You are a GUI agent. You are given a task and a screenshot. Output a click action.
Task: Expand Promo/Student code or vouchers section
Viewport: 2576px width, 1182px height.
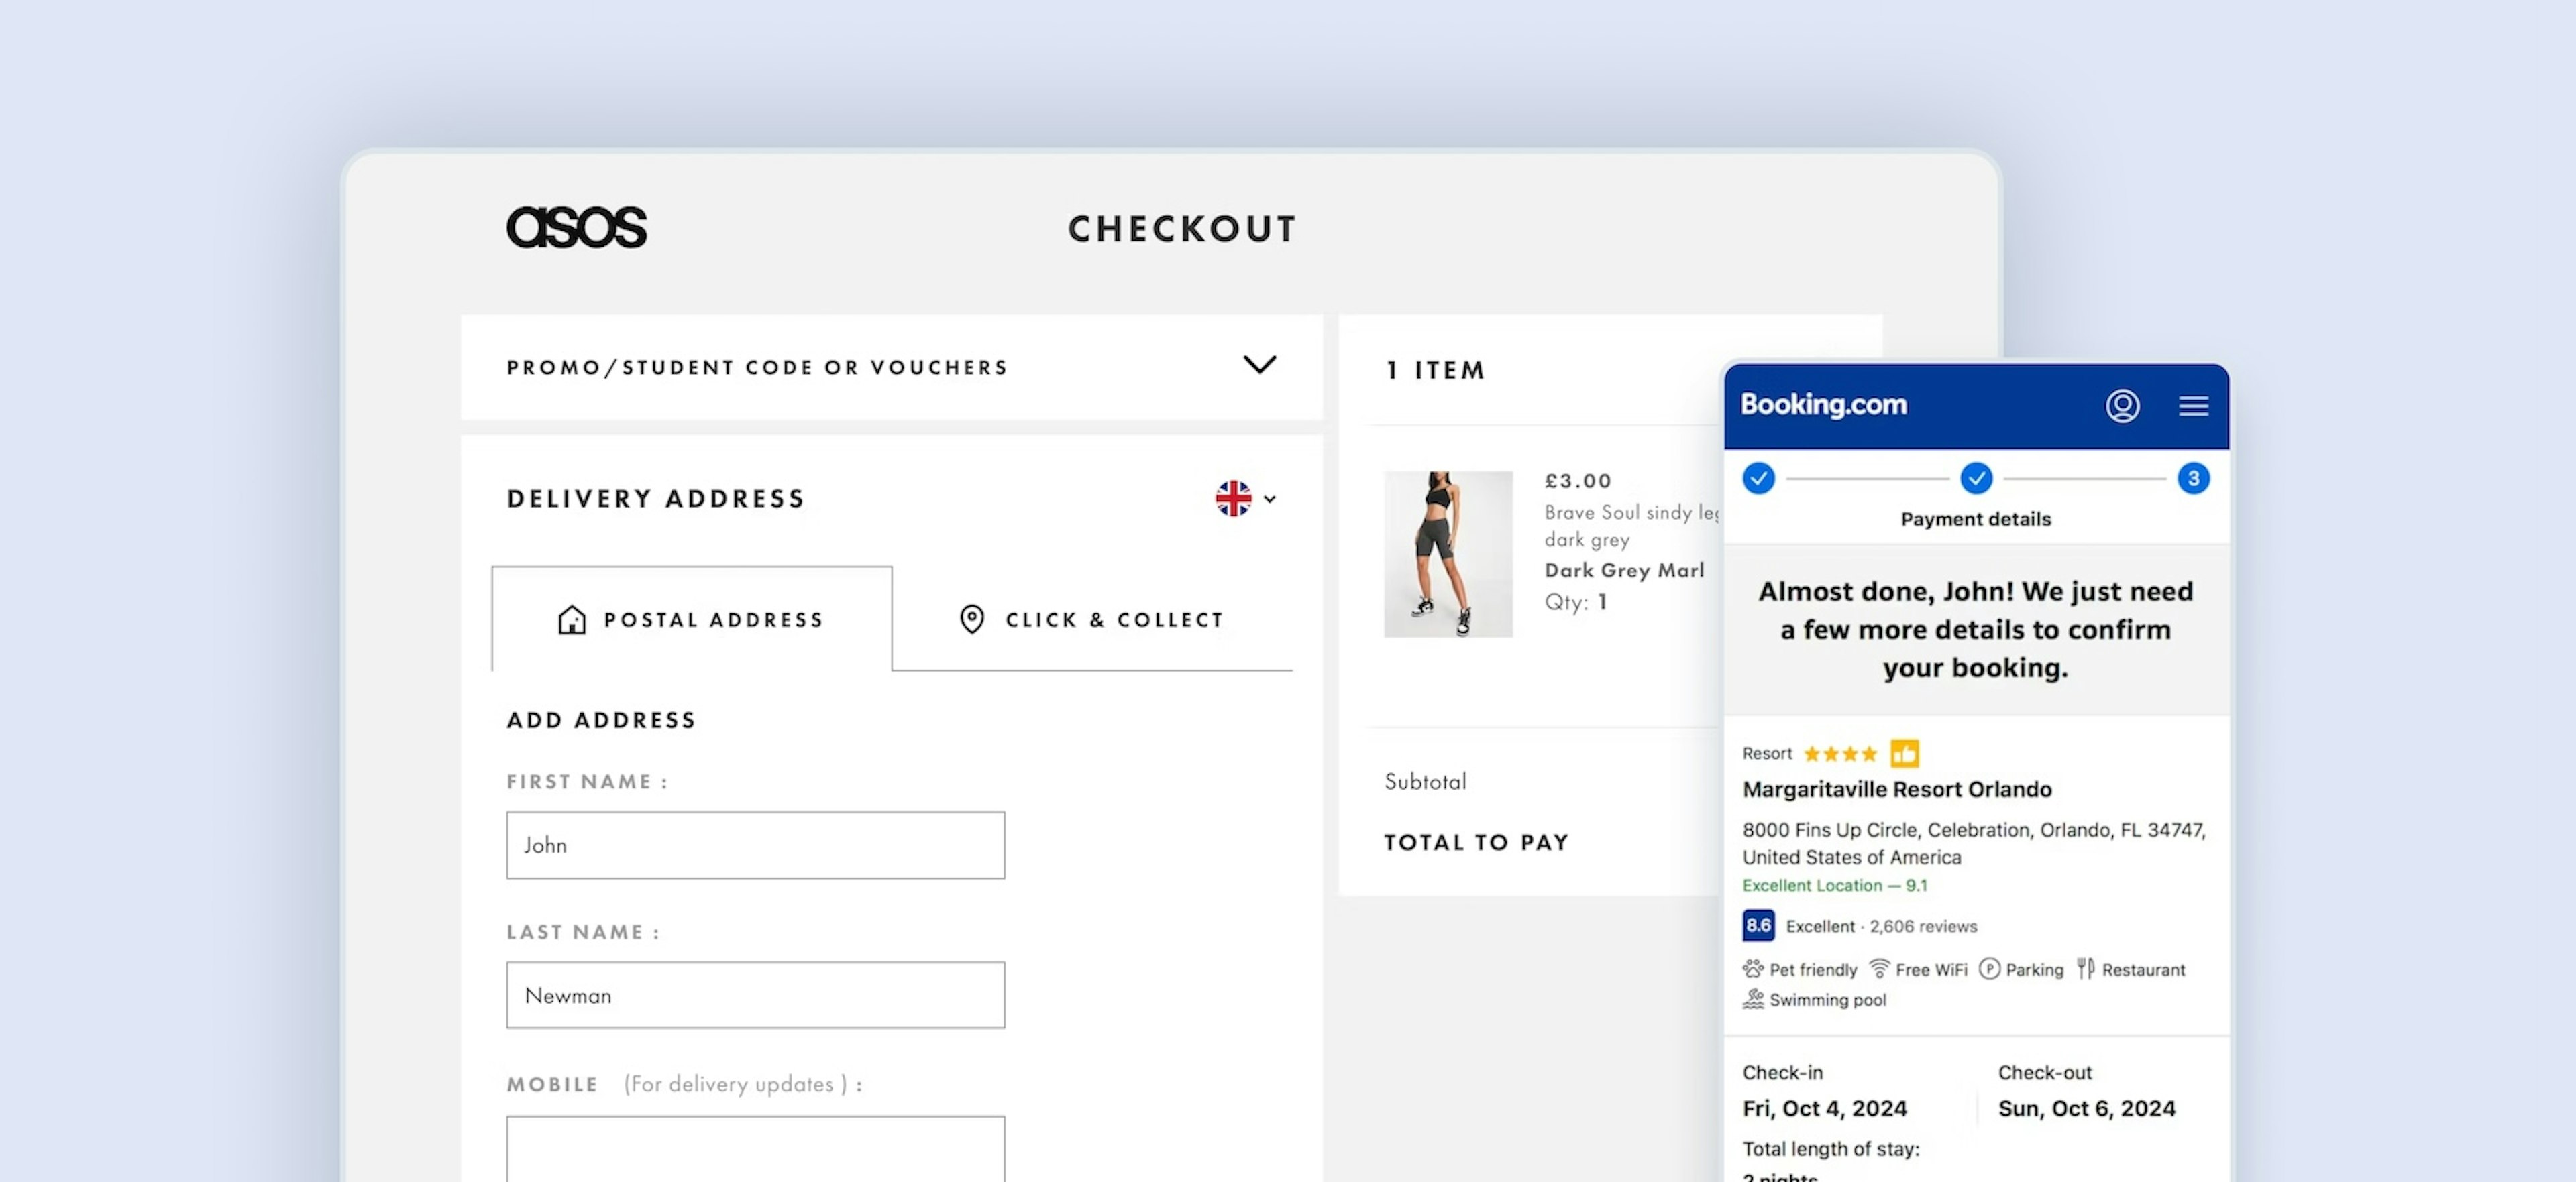coord(1259,365)
